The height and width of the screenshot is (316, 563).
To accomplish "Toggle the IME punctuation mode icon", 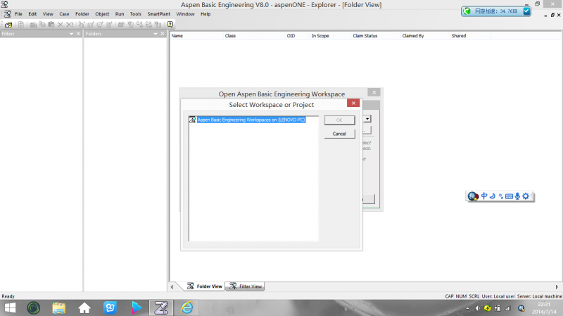I will tap(500, 196).
